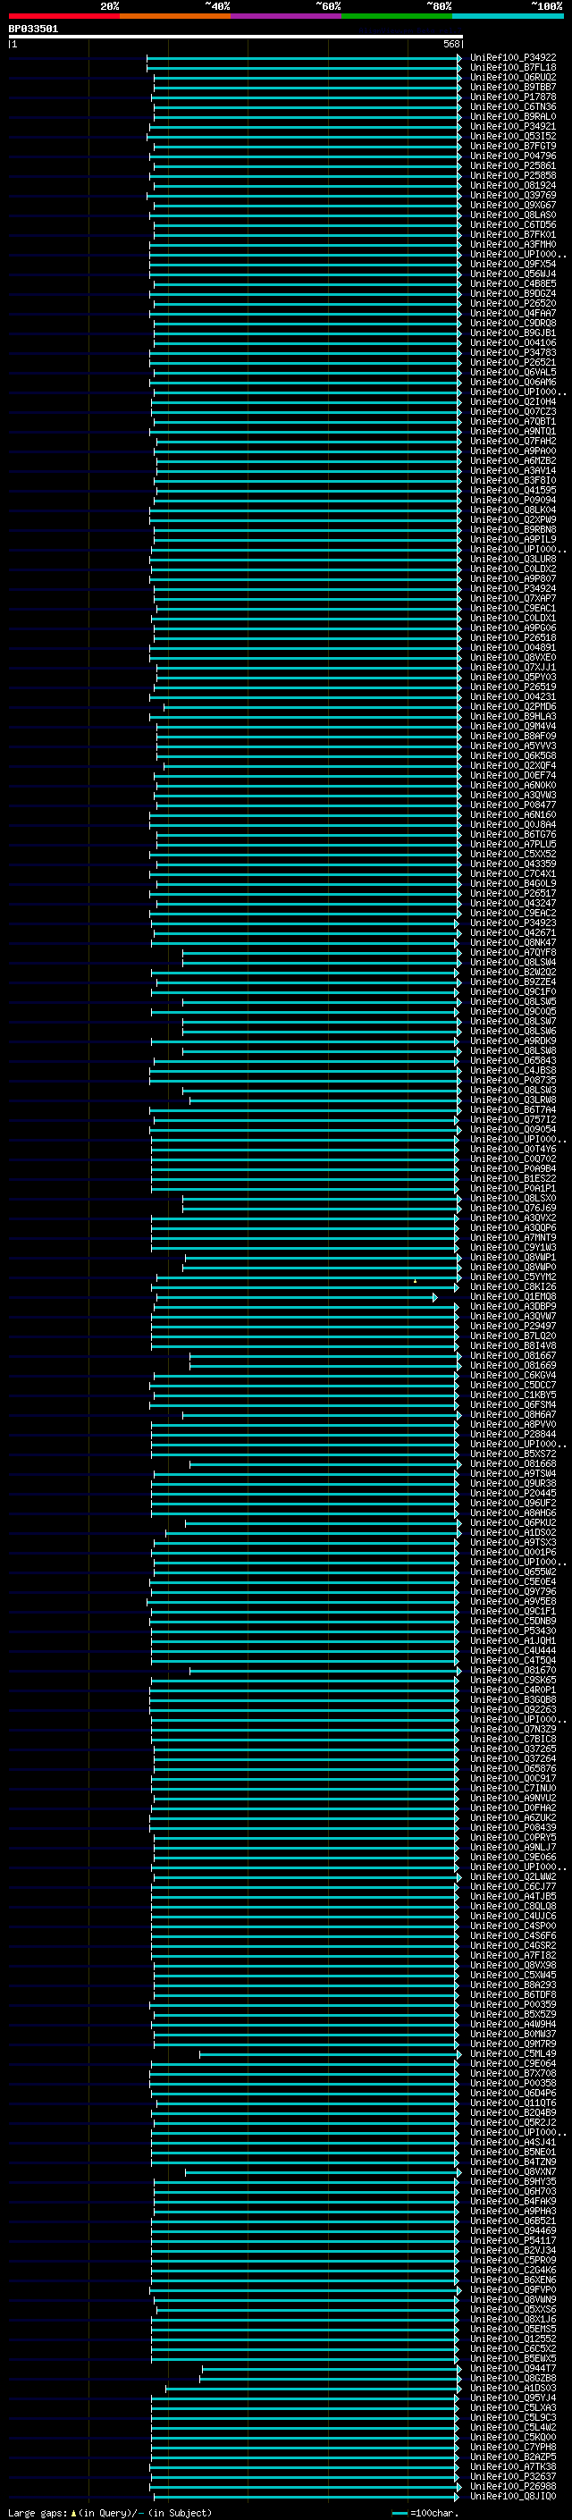
Task: Click hit label UniRef100_P26517
Action: pyautogui.click(x=512, y=894)
